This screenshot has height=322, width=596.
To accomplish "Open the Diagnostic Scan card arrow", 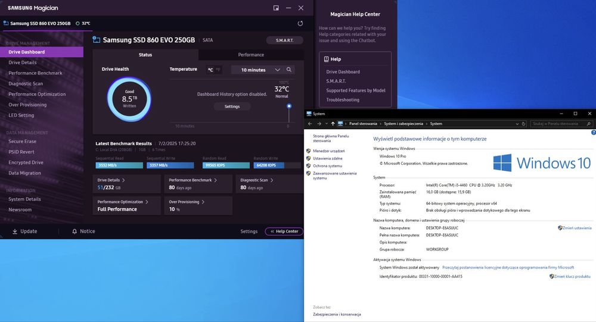I will tap(272, 180).
